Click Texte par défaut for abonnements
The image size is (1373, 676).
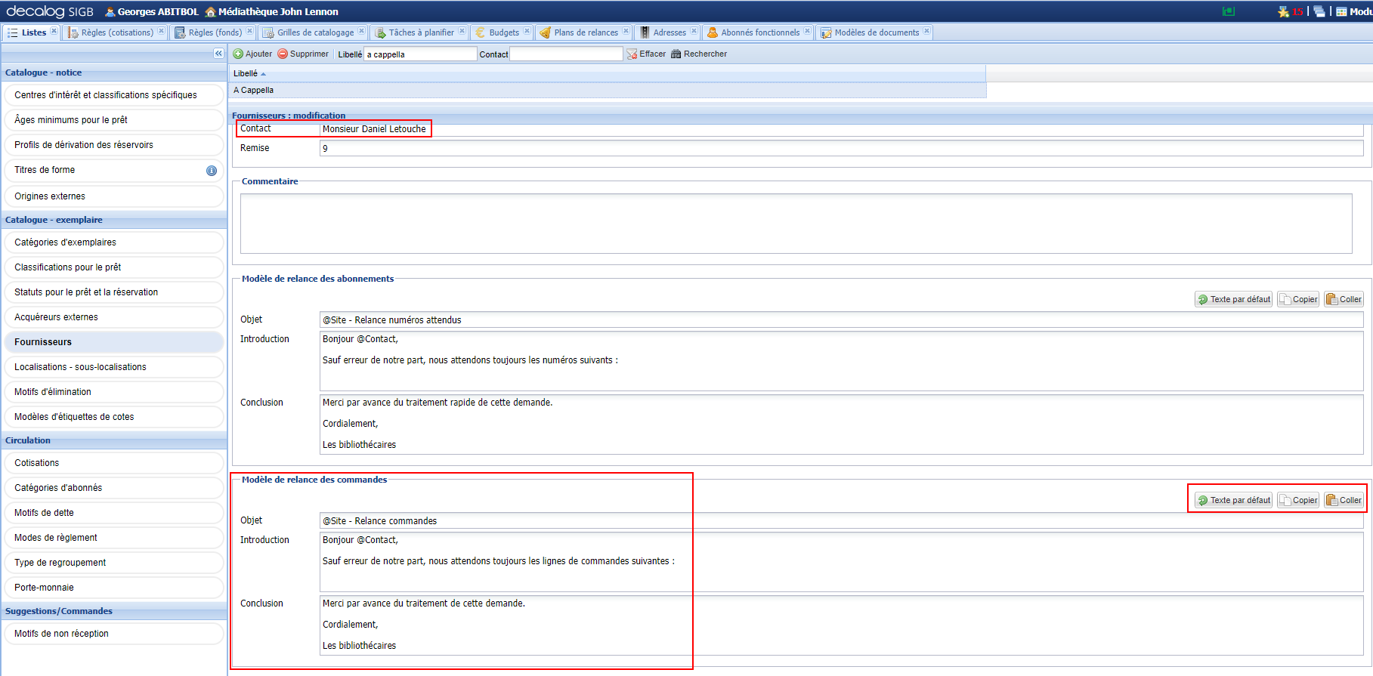coord(1233,299)
